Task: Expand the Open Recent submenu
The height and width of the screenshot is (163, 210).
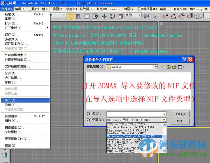Action: (26, 28)
